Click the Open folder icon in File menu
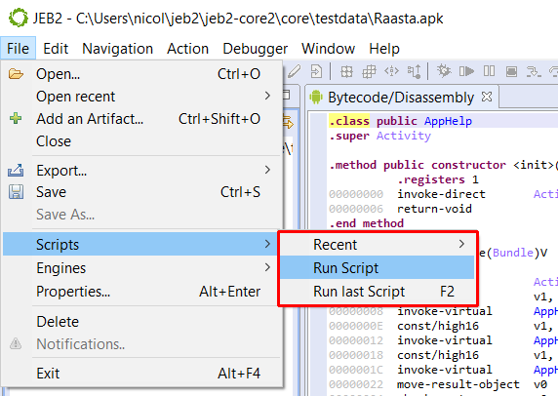This screenshot has height=396, width=558. [x=16, y=74]
